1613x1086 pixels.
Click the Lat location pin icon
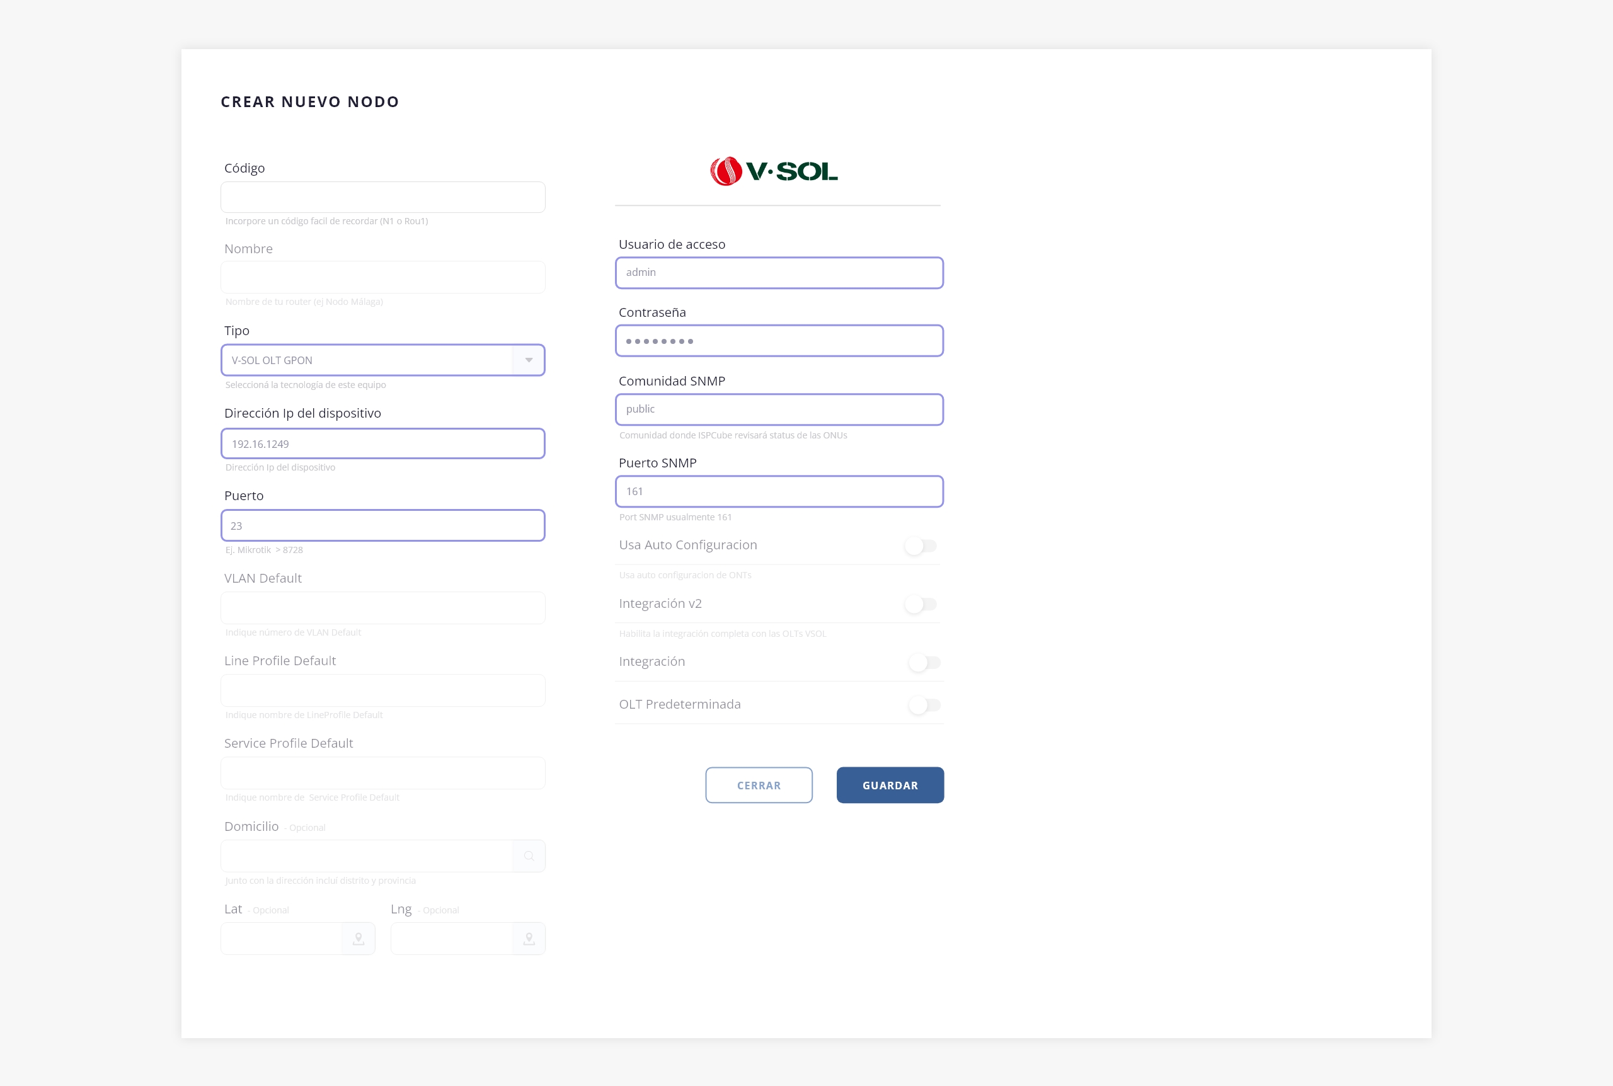pos(358,939)
